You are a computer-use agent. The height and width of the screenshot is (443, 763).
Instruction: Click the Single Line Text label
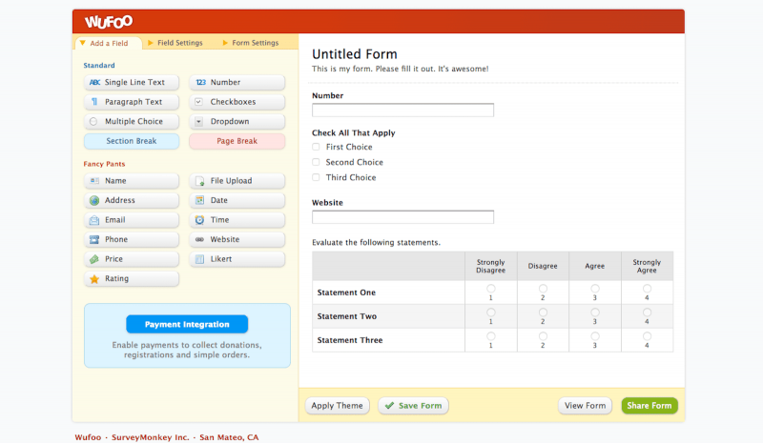pyautogui.click(x=134, y=83)
